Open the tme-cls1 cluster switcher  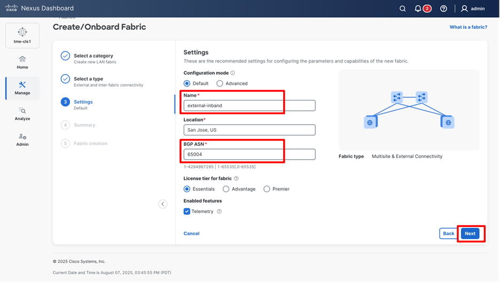point(22,36)
